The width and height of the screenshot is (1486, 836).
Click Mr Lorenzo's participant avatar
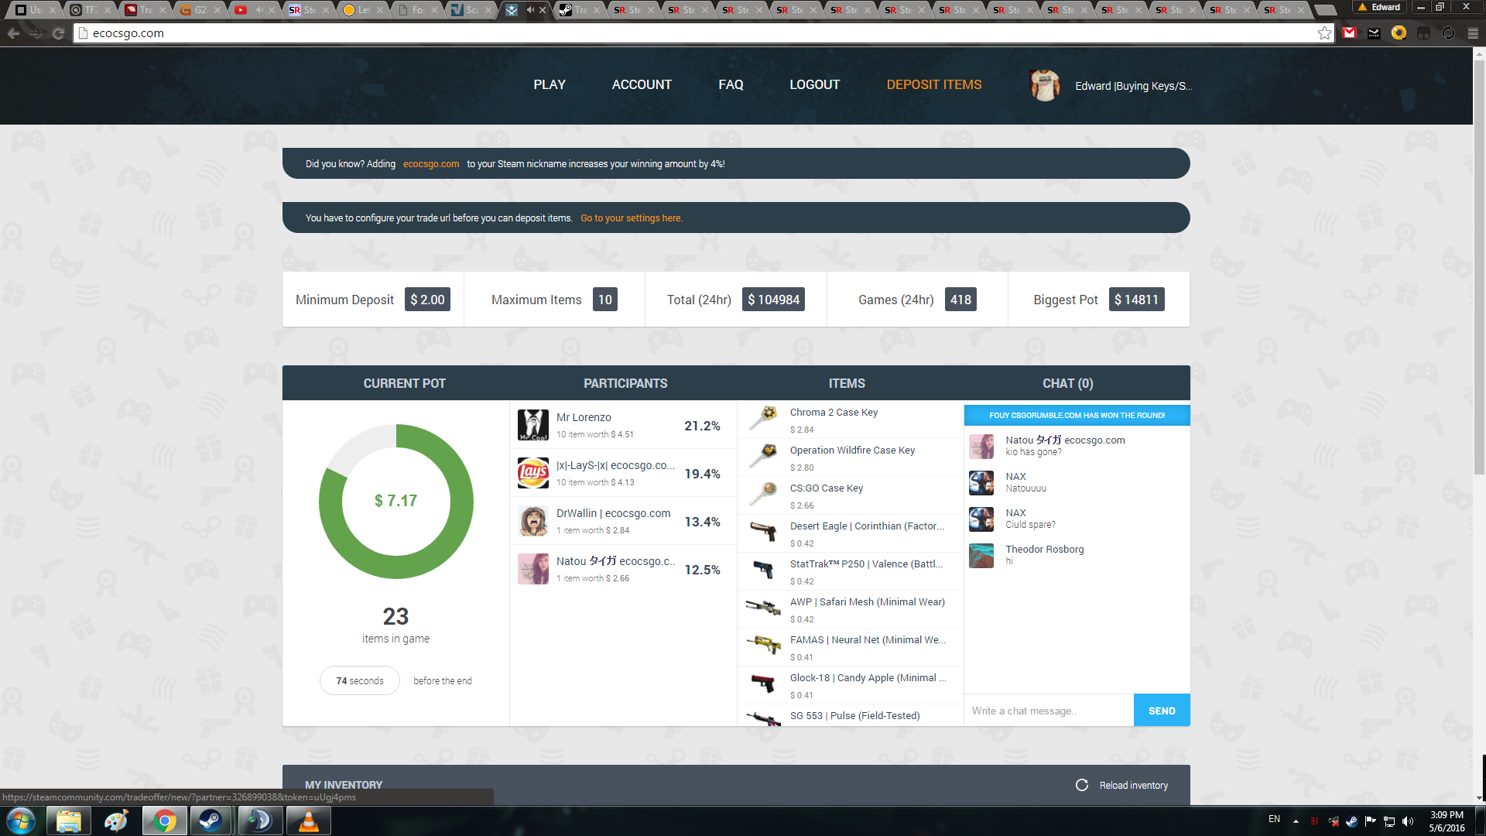tap(532, 425)
